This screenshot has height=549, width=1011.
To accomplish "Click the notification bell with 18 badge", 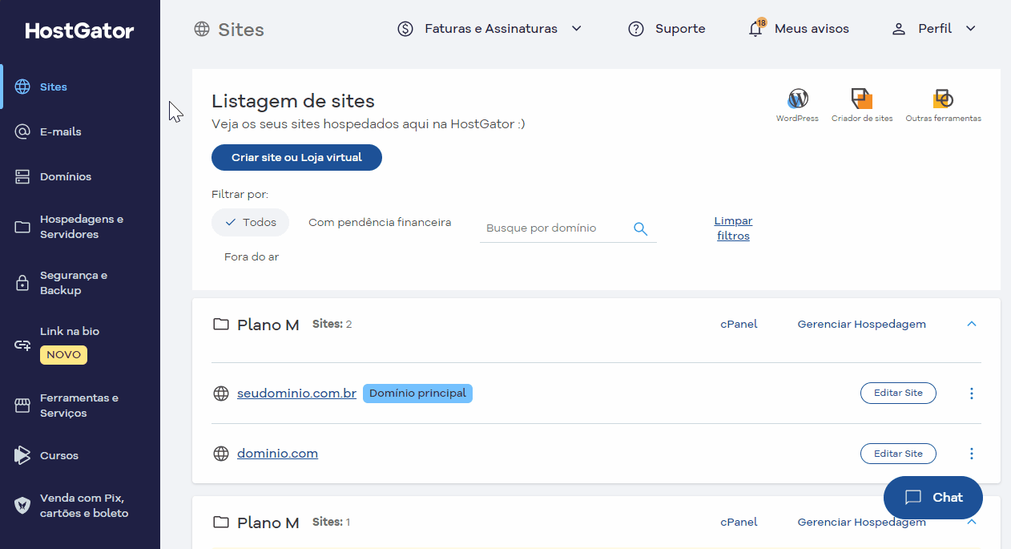I will tap(755, 28).
